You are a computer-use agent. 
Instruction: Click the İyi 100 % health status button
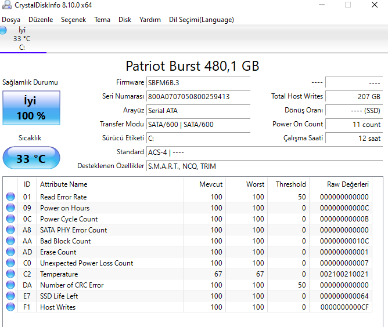30,108
